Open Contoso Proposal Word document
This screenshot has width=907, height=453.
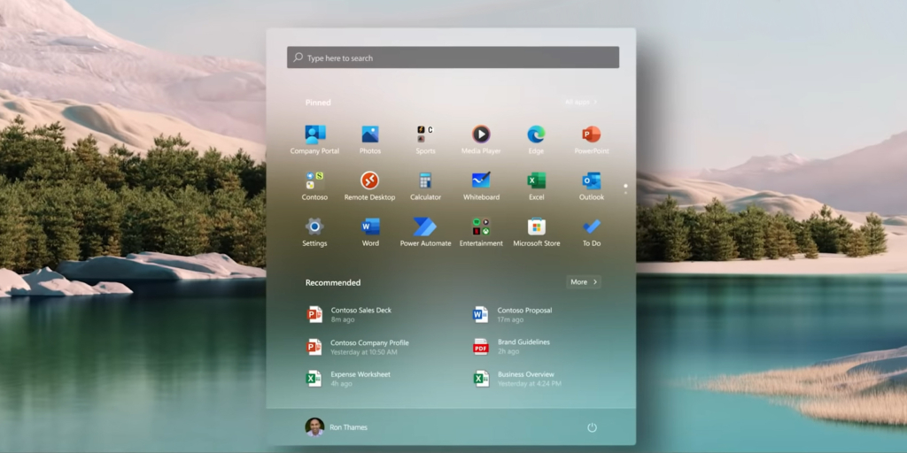[513, 314]
